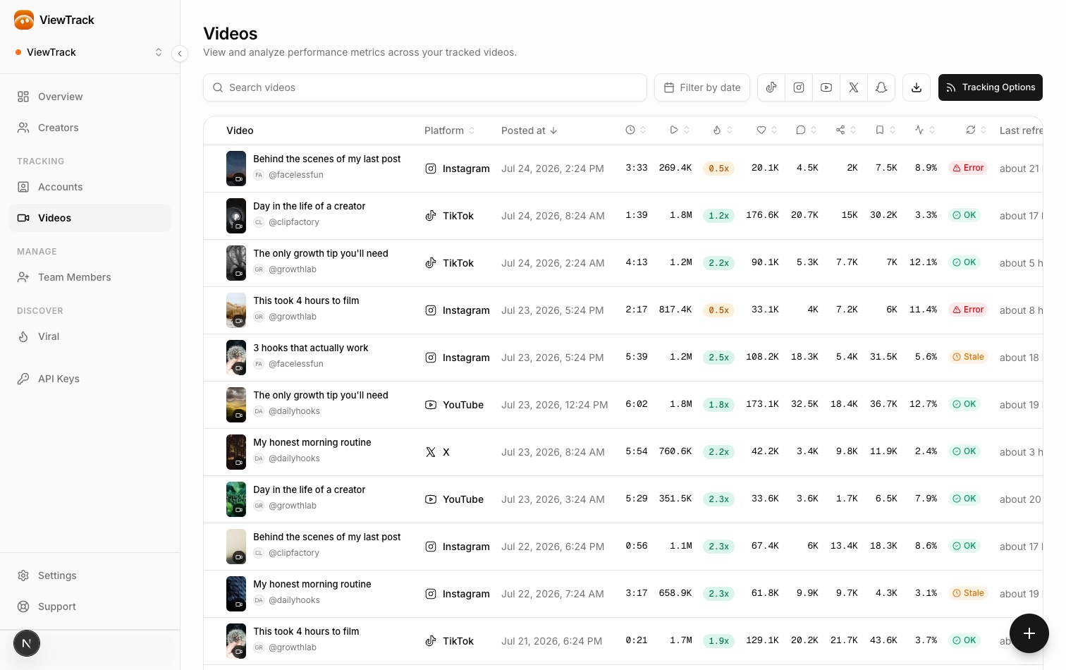Filter videos by Instagram platform icon
The width and height of the screenshot is (1066, 670).
799,87
